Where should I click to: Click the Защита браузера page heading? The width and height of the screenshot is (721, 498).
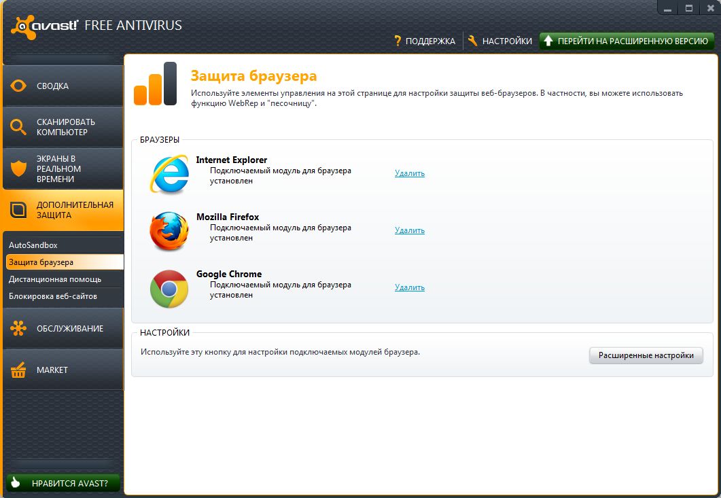(254, 76)
